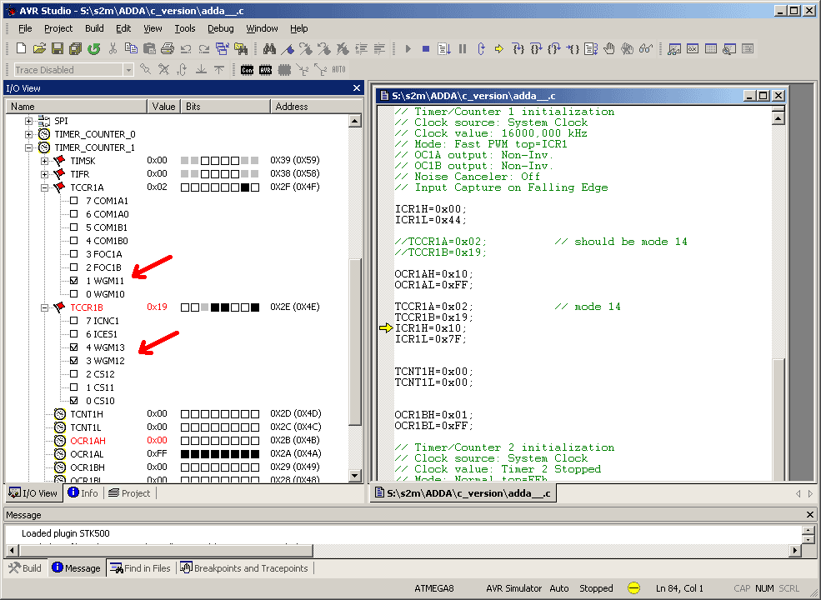
Task: Open the Debug menu
Action: click(220, 28)
